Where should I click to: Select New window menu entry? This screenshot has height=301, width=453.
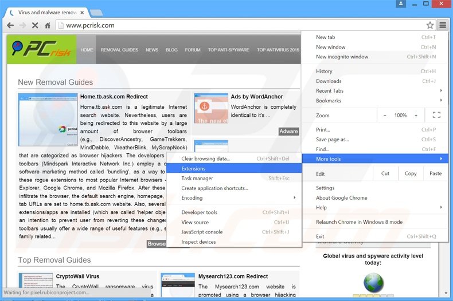coord(375,47)
